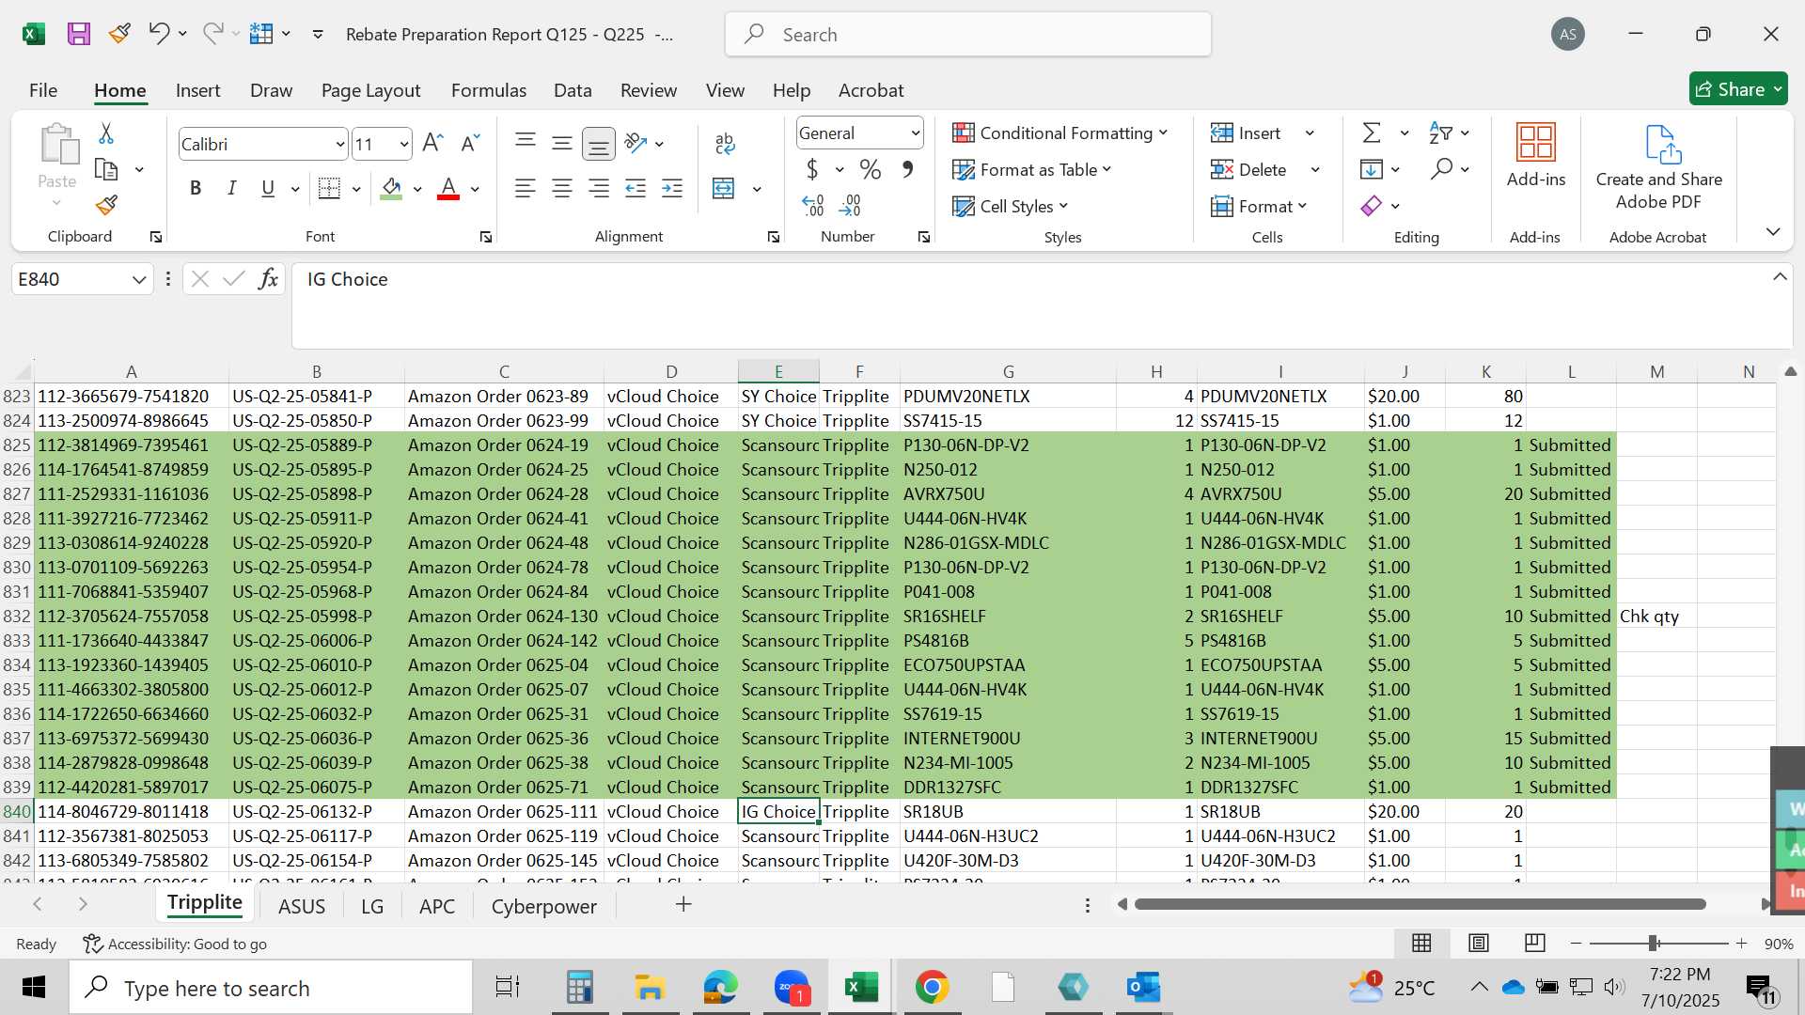Apply Wrap Text icon in Alignment group
The width and height of the screenshot is (1805, 1015).
coord(725,144)
